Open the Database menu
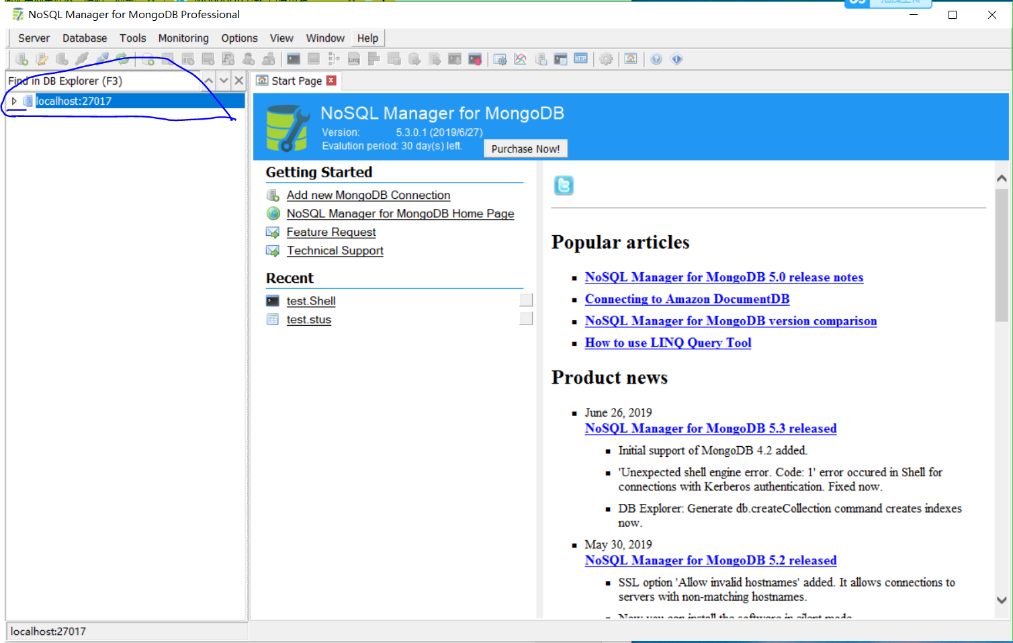Screen dimensions: 1013x643 tap(85, 38)
